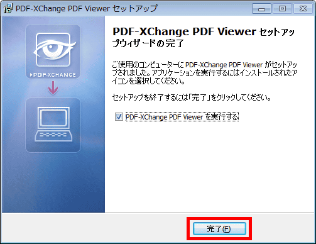Click the 完了(F) finish button
The height and width of the screenshot is (244, 316).
click(219, 228)
